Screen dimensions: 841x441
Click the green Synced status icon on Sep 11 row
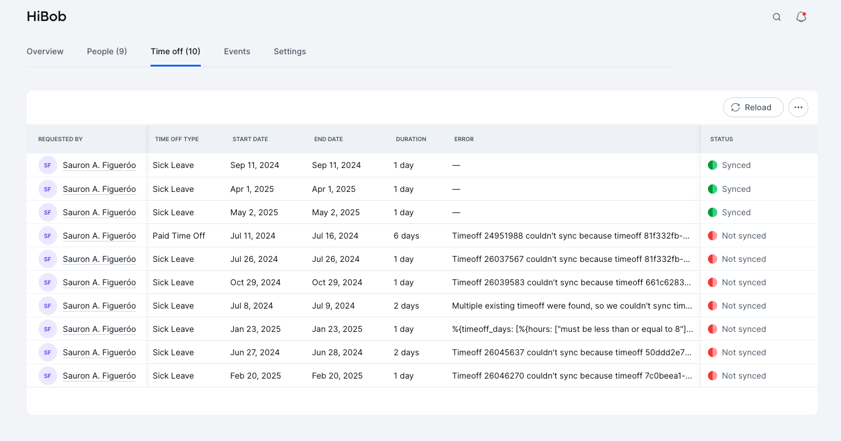point(713,165)
